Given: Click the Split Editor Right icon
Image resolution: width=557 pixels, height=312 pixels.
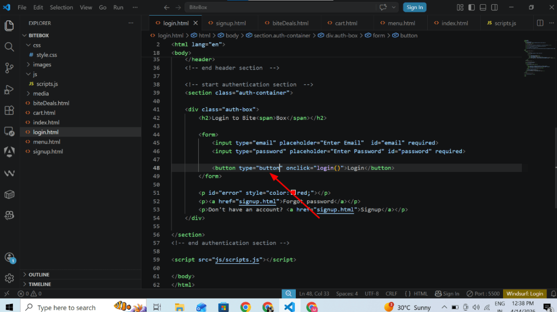Looking at the screenshot, I should click(x=540, y=23).
